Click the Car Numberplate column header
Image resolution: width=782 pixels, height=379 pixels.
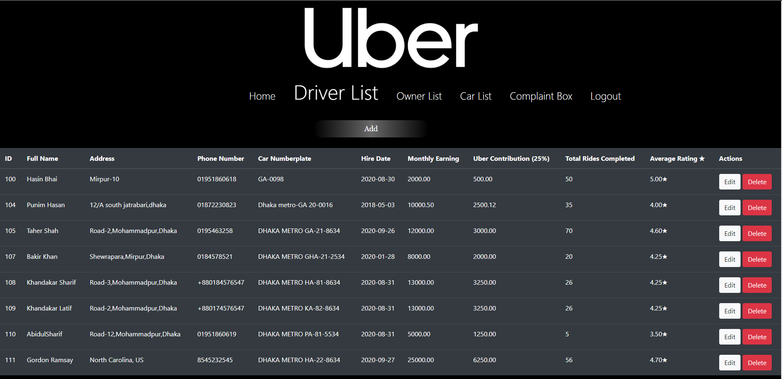[x=284, y=158]
